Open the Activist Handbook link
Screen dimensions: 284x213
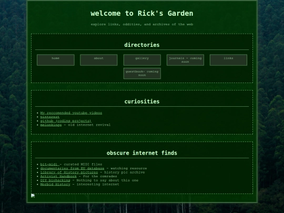tap(58, 176)
